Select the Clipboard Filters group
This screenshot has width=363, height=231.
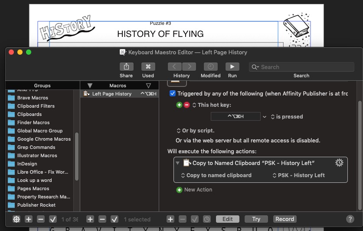click(x=36, y=106)
